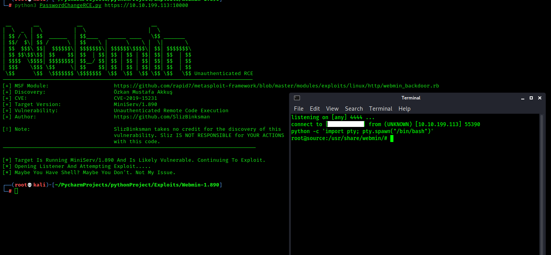
Task: Open the Help menu in Terminal window
Action: click(404, 109)
